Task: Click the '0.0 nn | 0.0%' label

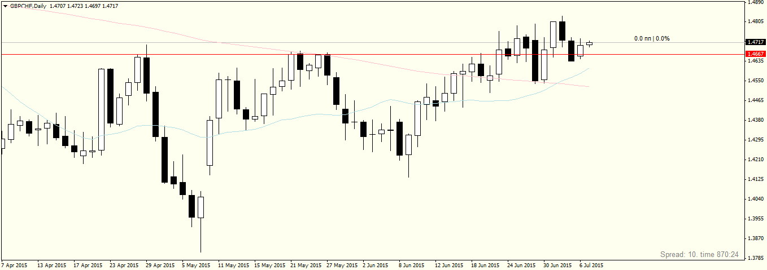Action: coord(652,38)
